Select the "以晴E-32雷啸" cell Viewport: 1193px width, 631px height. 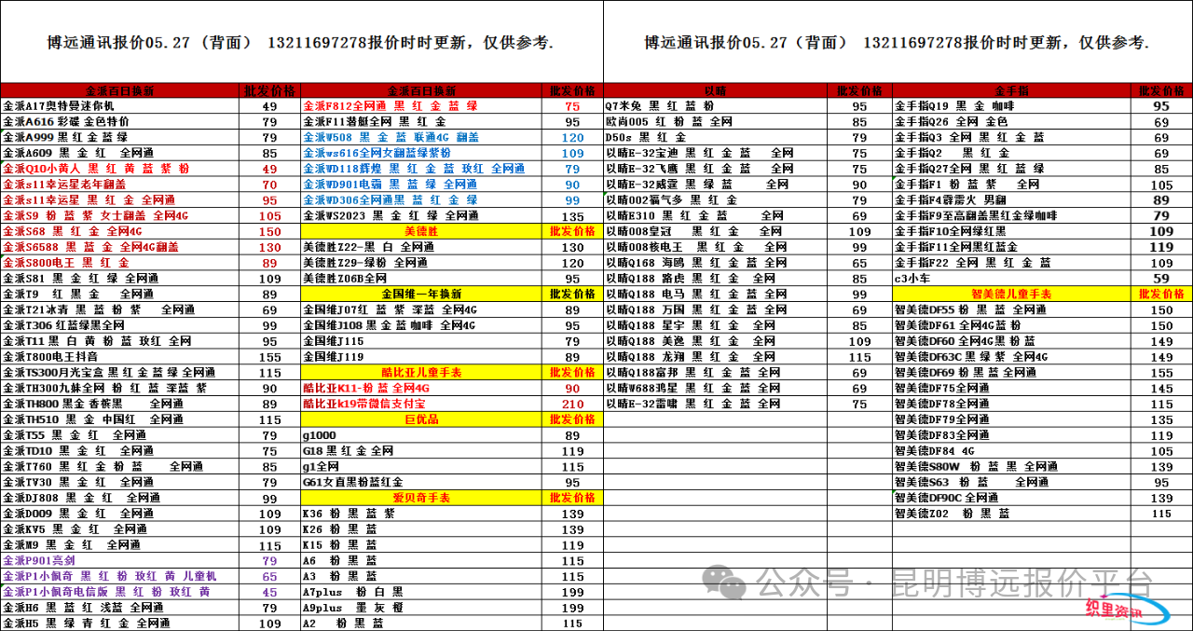tap(715, 404)
